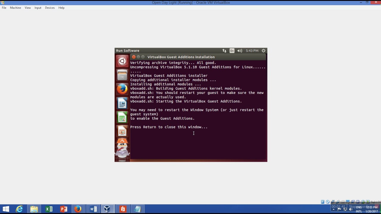Open the Windows clock showing 1/20/2017

371,209
